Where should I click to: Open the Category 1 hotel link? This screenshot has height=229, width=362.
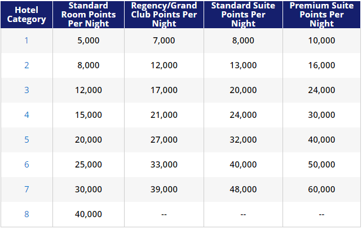[27, 41]
